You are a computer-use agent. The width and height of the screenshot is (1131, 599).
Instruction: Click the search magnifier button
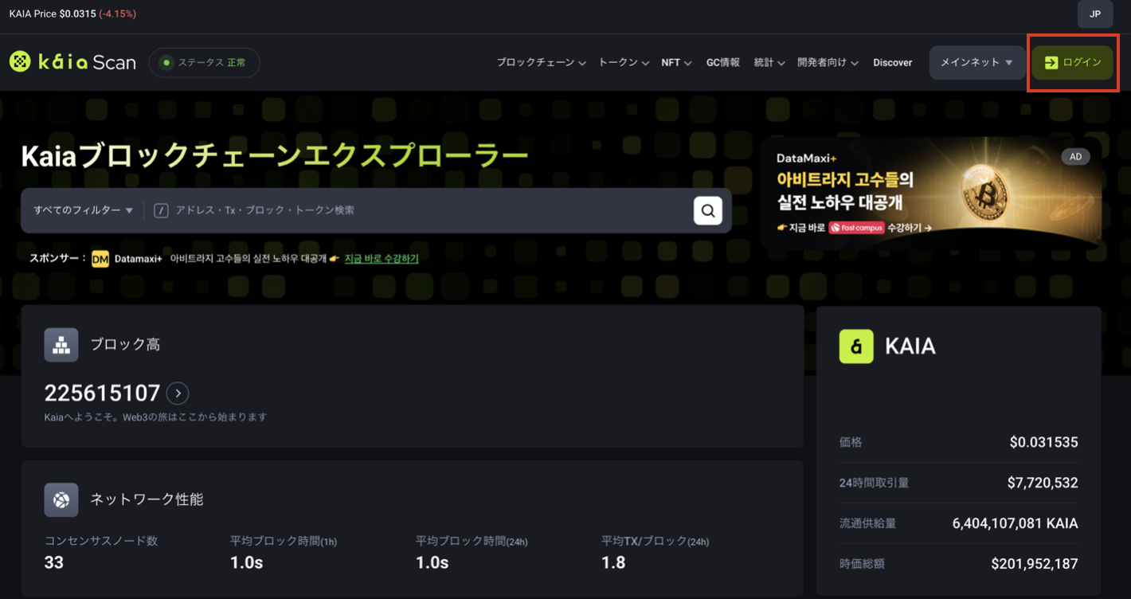pos(707,210)
